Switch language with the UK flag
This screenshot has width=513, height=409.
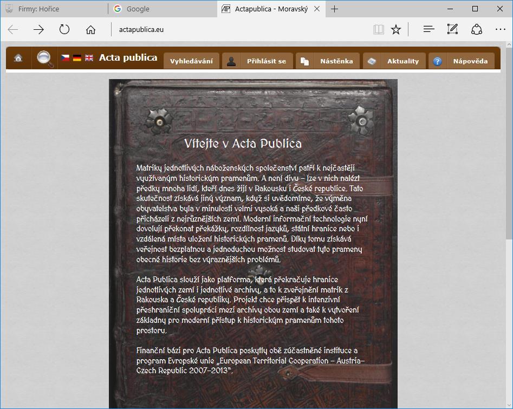89,58
